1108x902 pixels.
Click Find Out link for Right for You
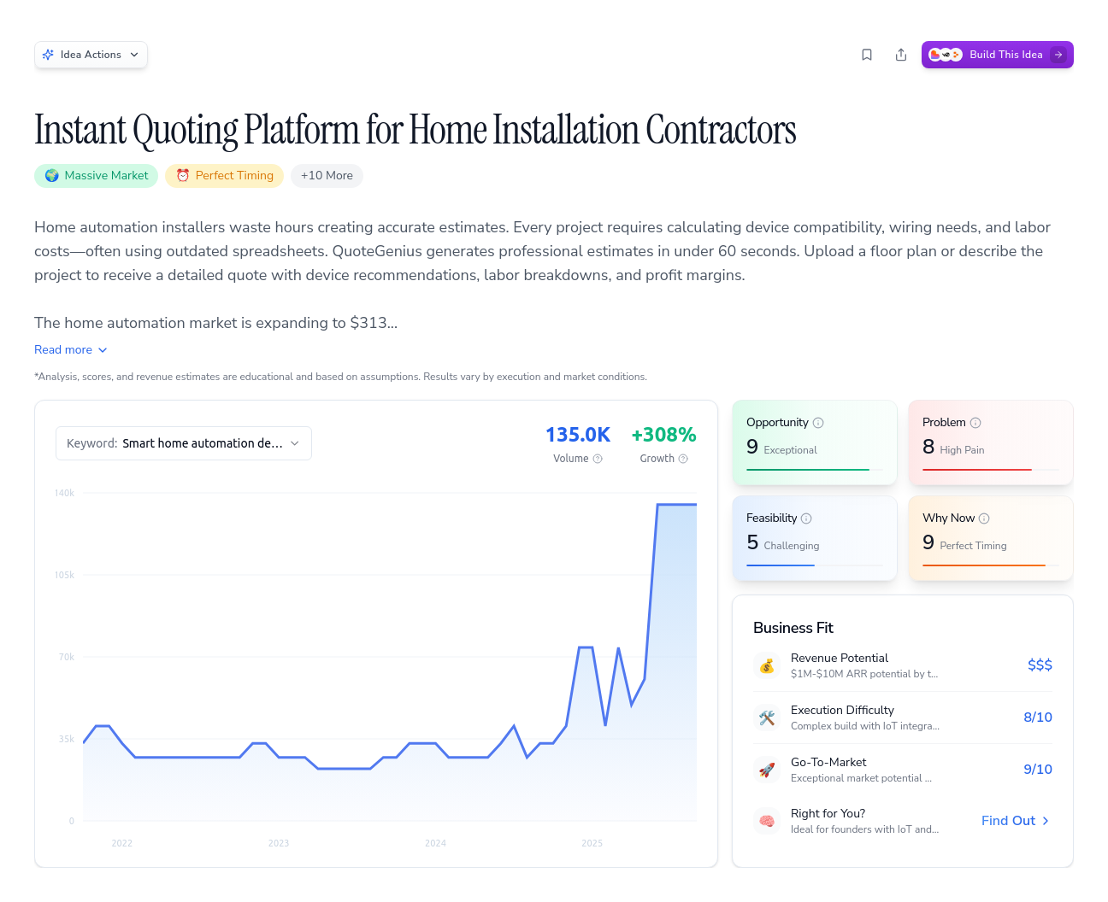(1015, 821)
